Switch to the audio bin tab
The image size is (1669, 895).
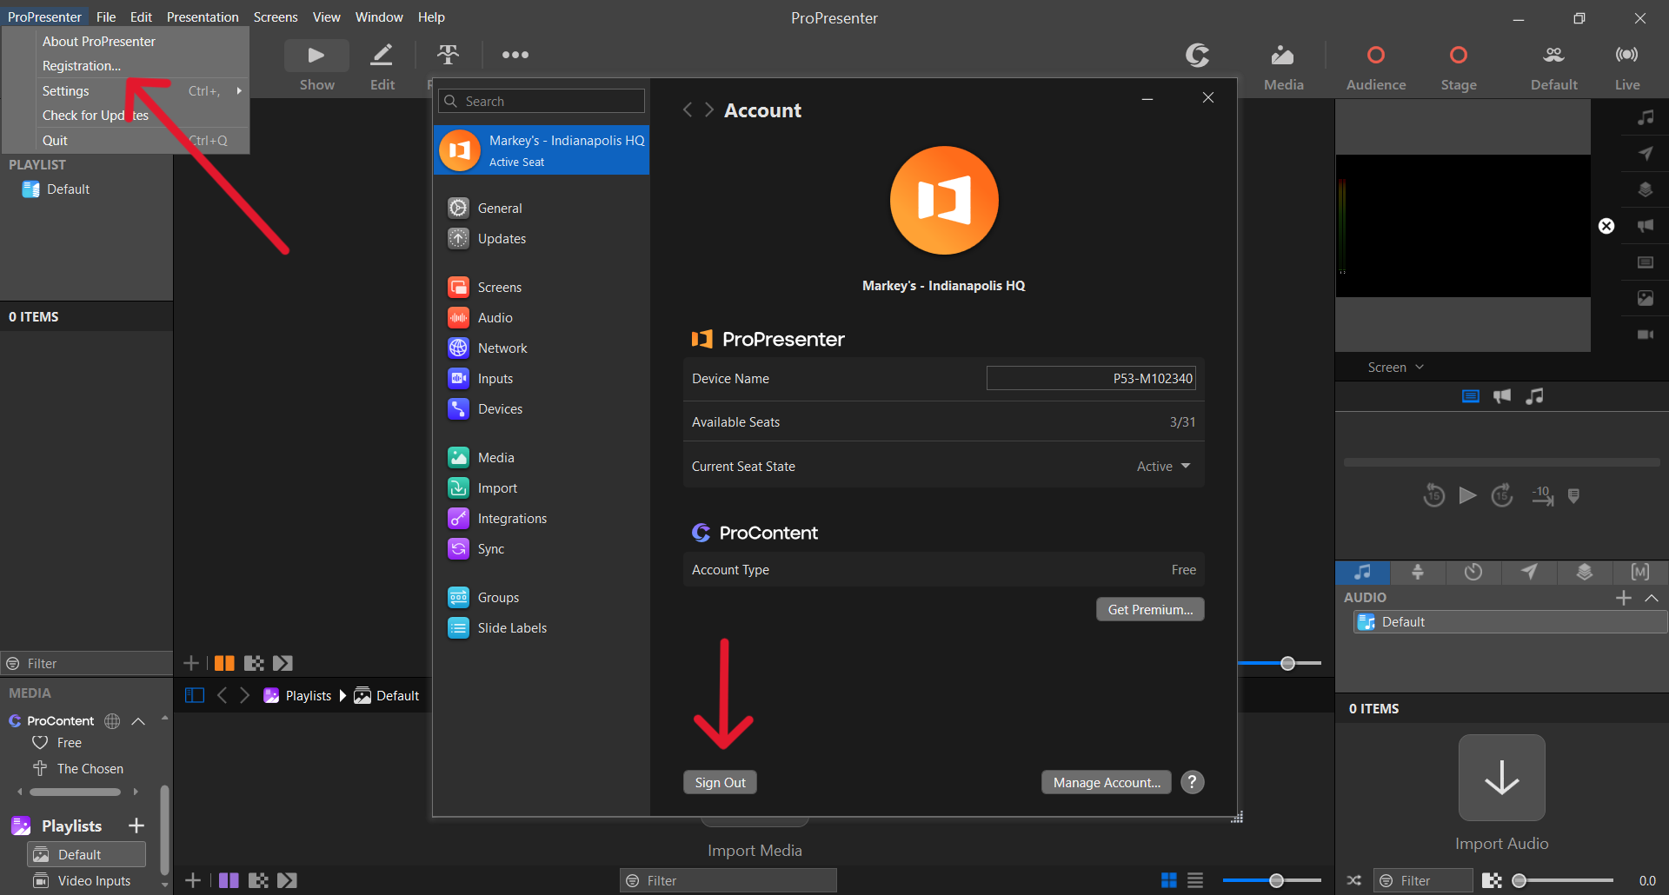click(x=1362, y=572)
